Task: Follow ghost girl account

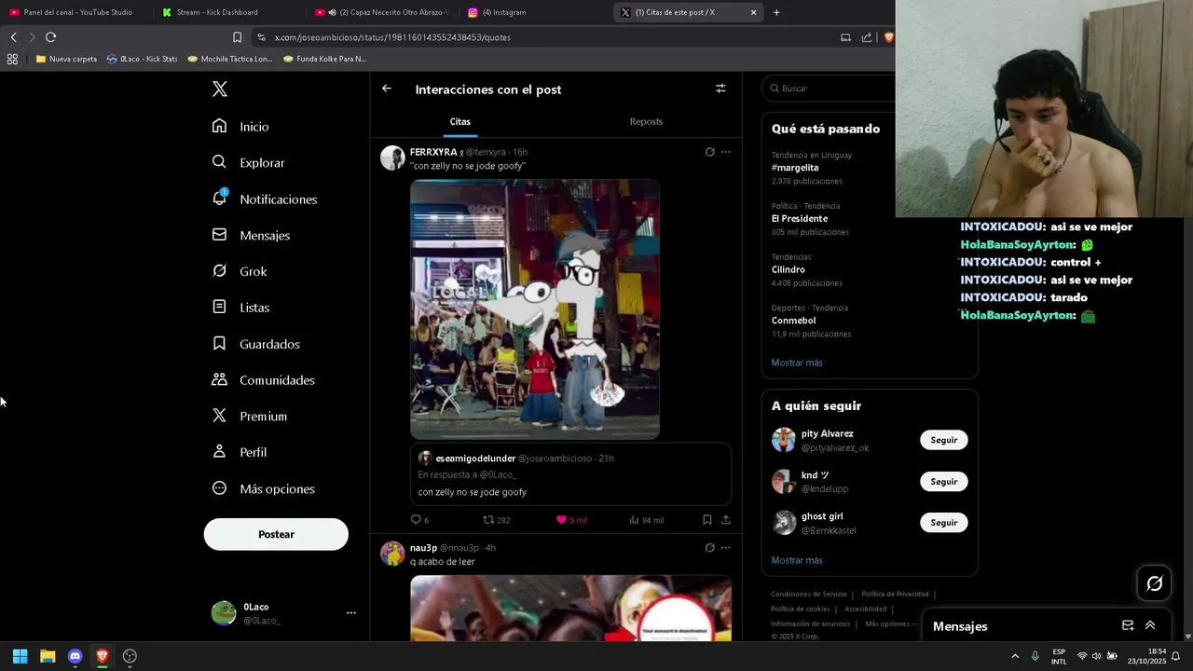Action: click(x=943, y=523)
